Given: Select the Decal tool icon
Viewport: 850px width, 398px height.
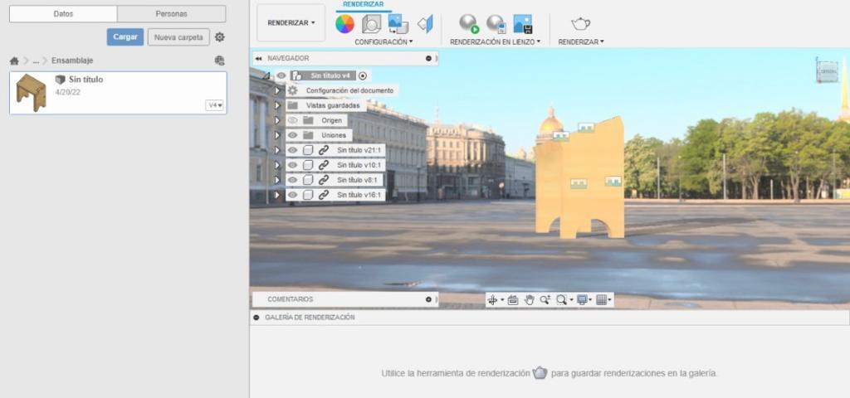Looking at the screenshot, I should pyautogui.click(x=398, y=24).
